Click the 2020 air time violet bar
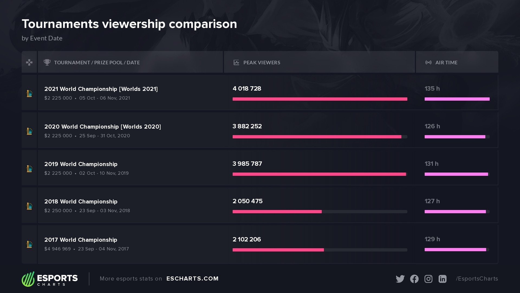520x293 pixels. pyautogui.click(x=455, y=137)
